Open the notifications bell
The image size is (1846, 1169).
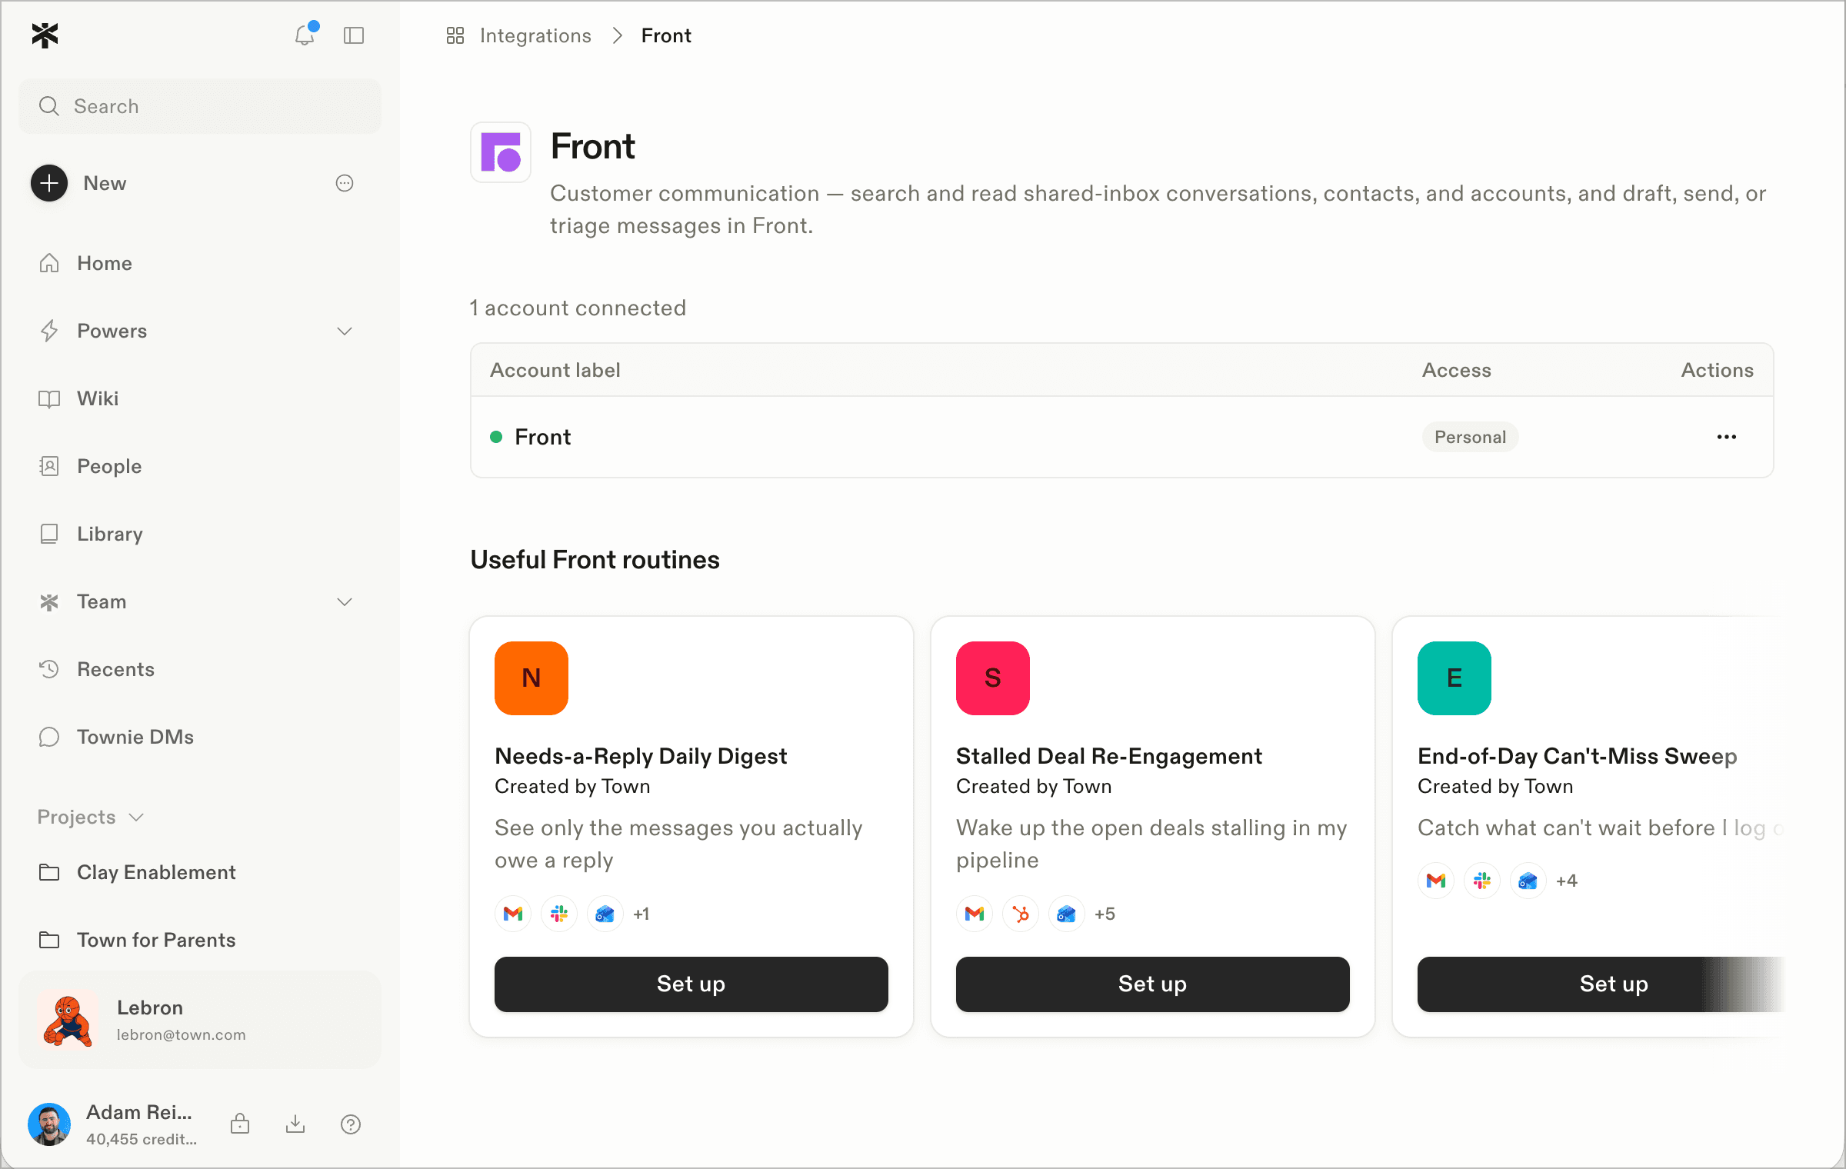pyautogui.click(x=305, y=35)
